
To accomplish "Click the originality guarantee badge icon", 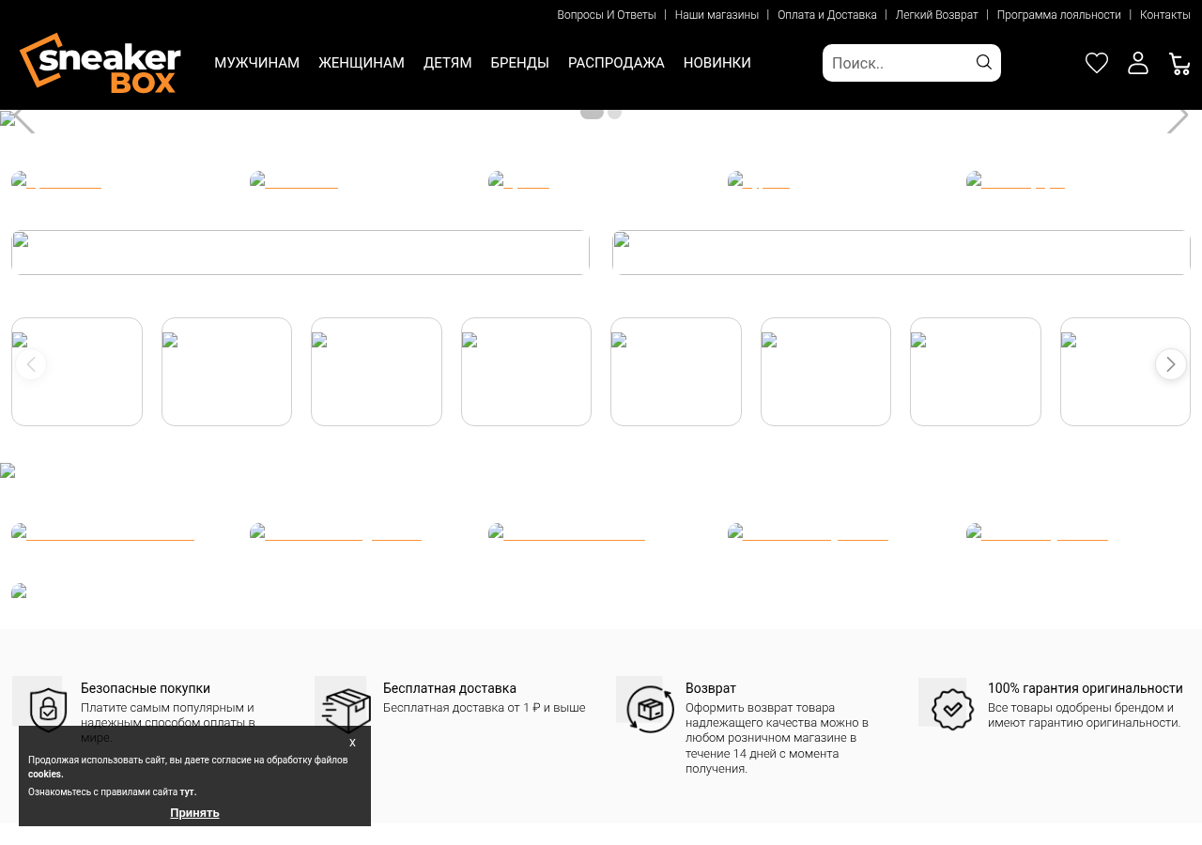I will [x=952, y=709].
